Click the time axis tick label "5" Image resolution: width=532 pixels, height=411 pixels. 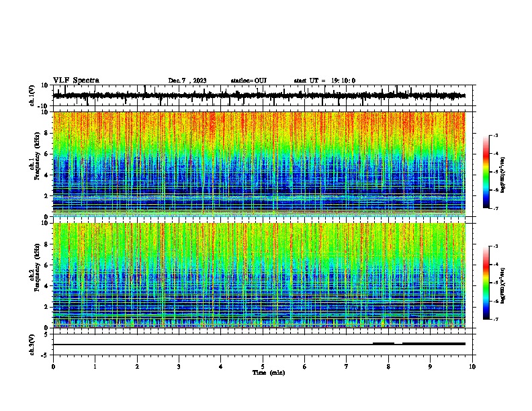pos(263,367)
